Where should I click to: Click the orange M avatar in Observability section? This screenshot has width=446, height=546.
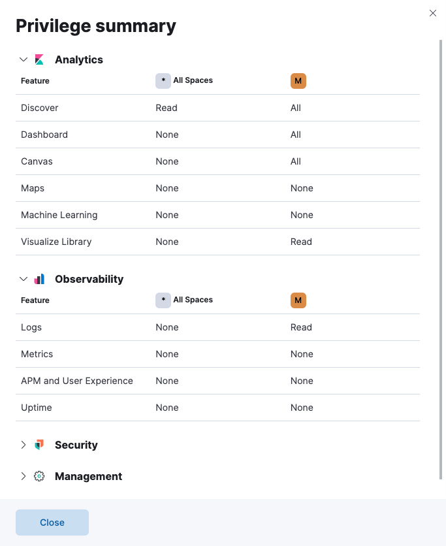pyautogui.click(x=298, y=300)
